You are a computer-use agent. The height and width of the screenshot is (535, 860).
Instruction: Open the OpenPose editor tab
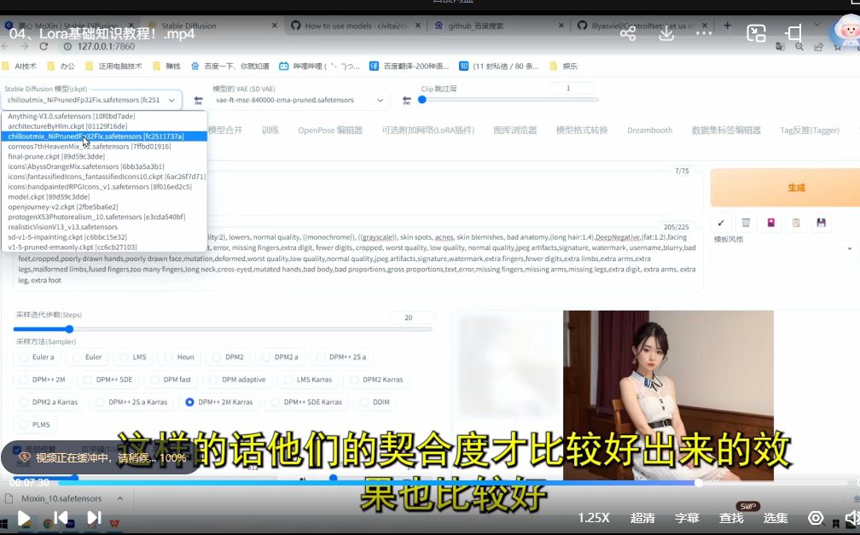click(330, 130)
